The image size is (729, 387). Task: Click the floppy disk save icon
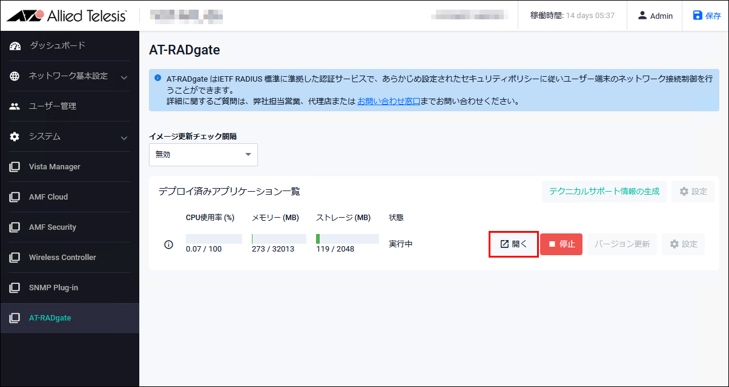(x=698, y=16)
